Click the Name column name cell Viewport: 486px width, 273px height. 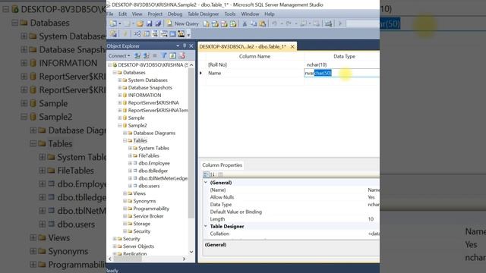[255, 73]
